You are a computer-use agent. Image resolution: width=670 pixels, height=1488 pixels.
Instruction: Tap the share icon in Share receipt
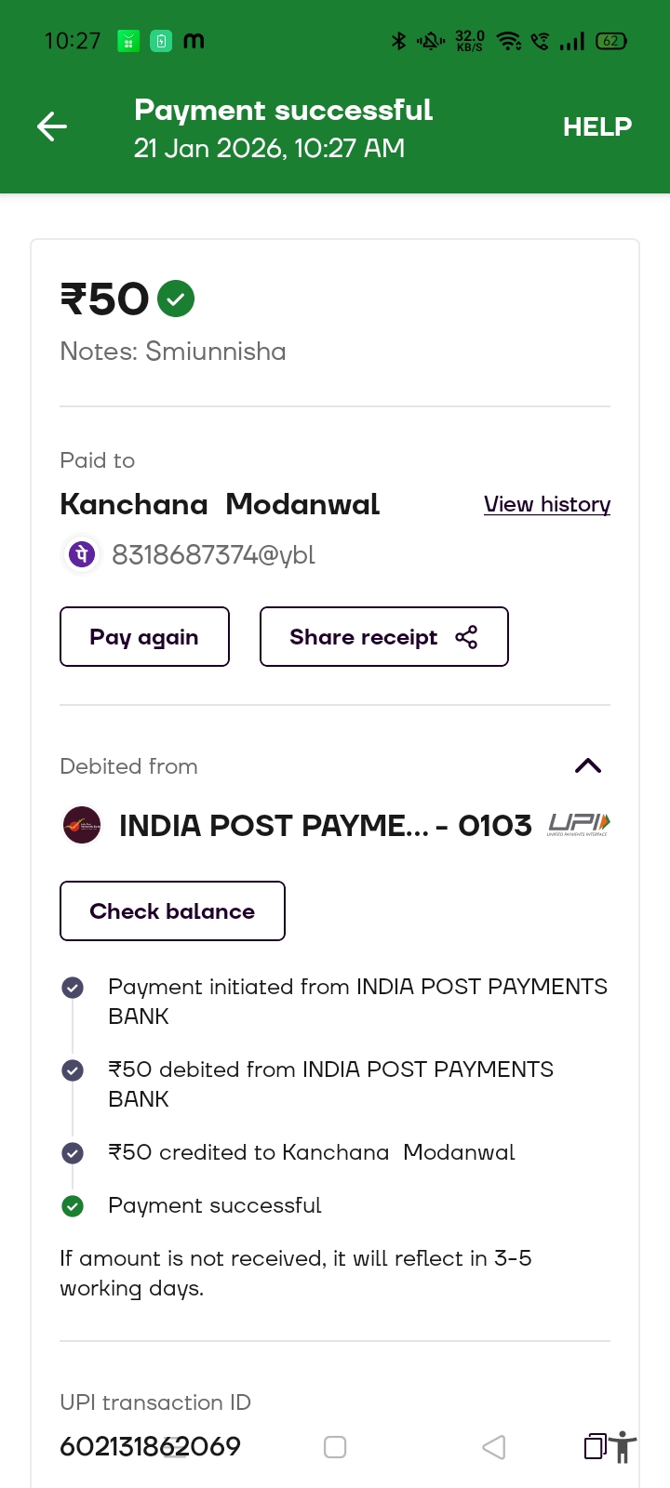tap(466, 637)
